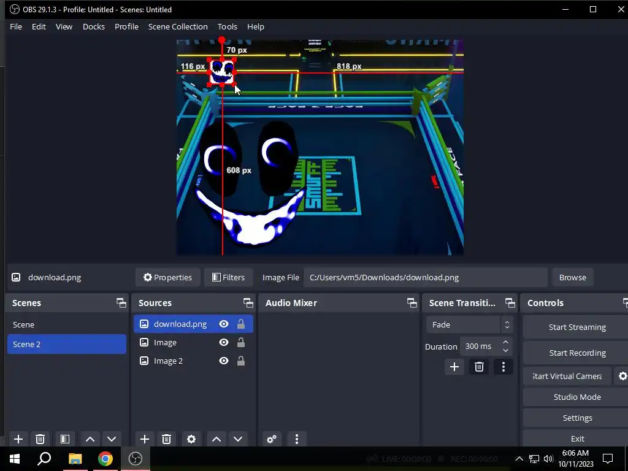Open the Help menu
Viewport: 628px width, 471px height.
click(256, 26)
